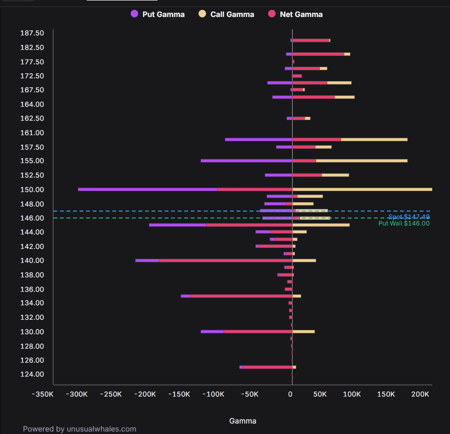Click the 187.50 strike label
The height and width of the screenshot is (434, 450).
coord(32,33)
